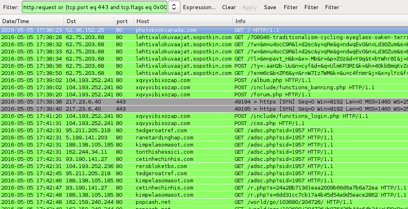Click the display filter text field
Screen dimensions: 408x209
[95, 7]
